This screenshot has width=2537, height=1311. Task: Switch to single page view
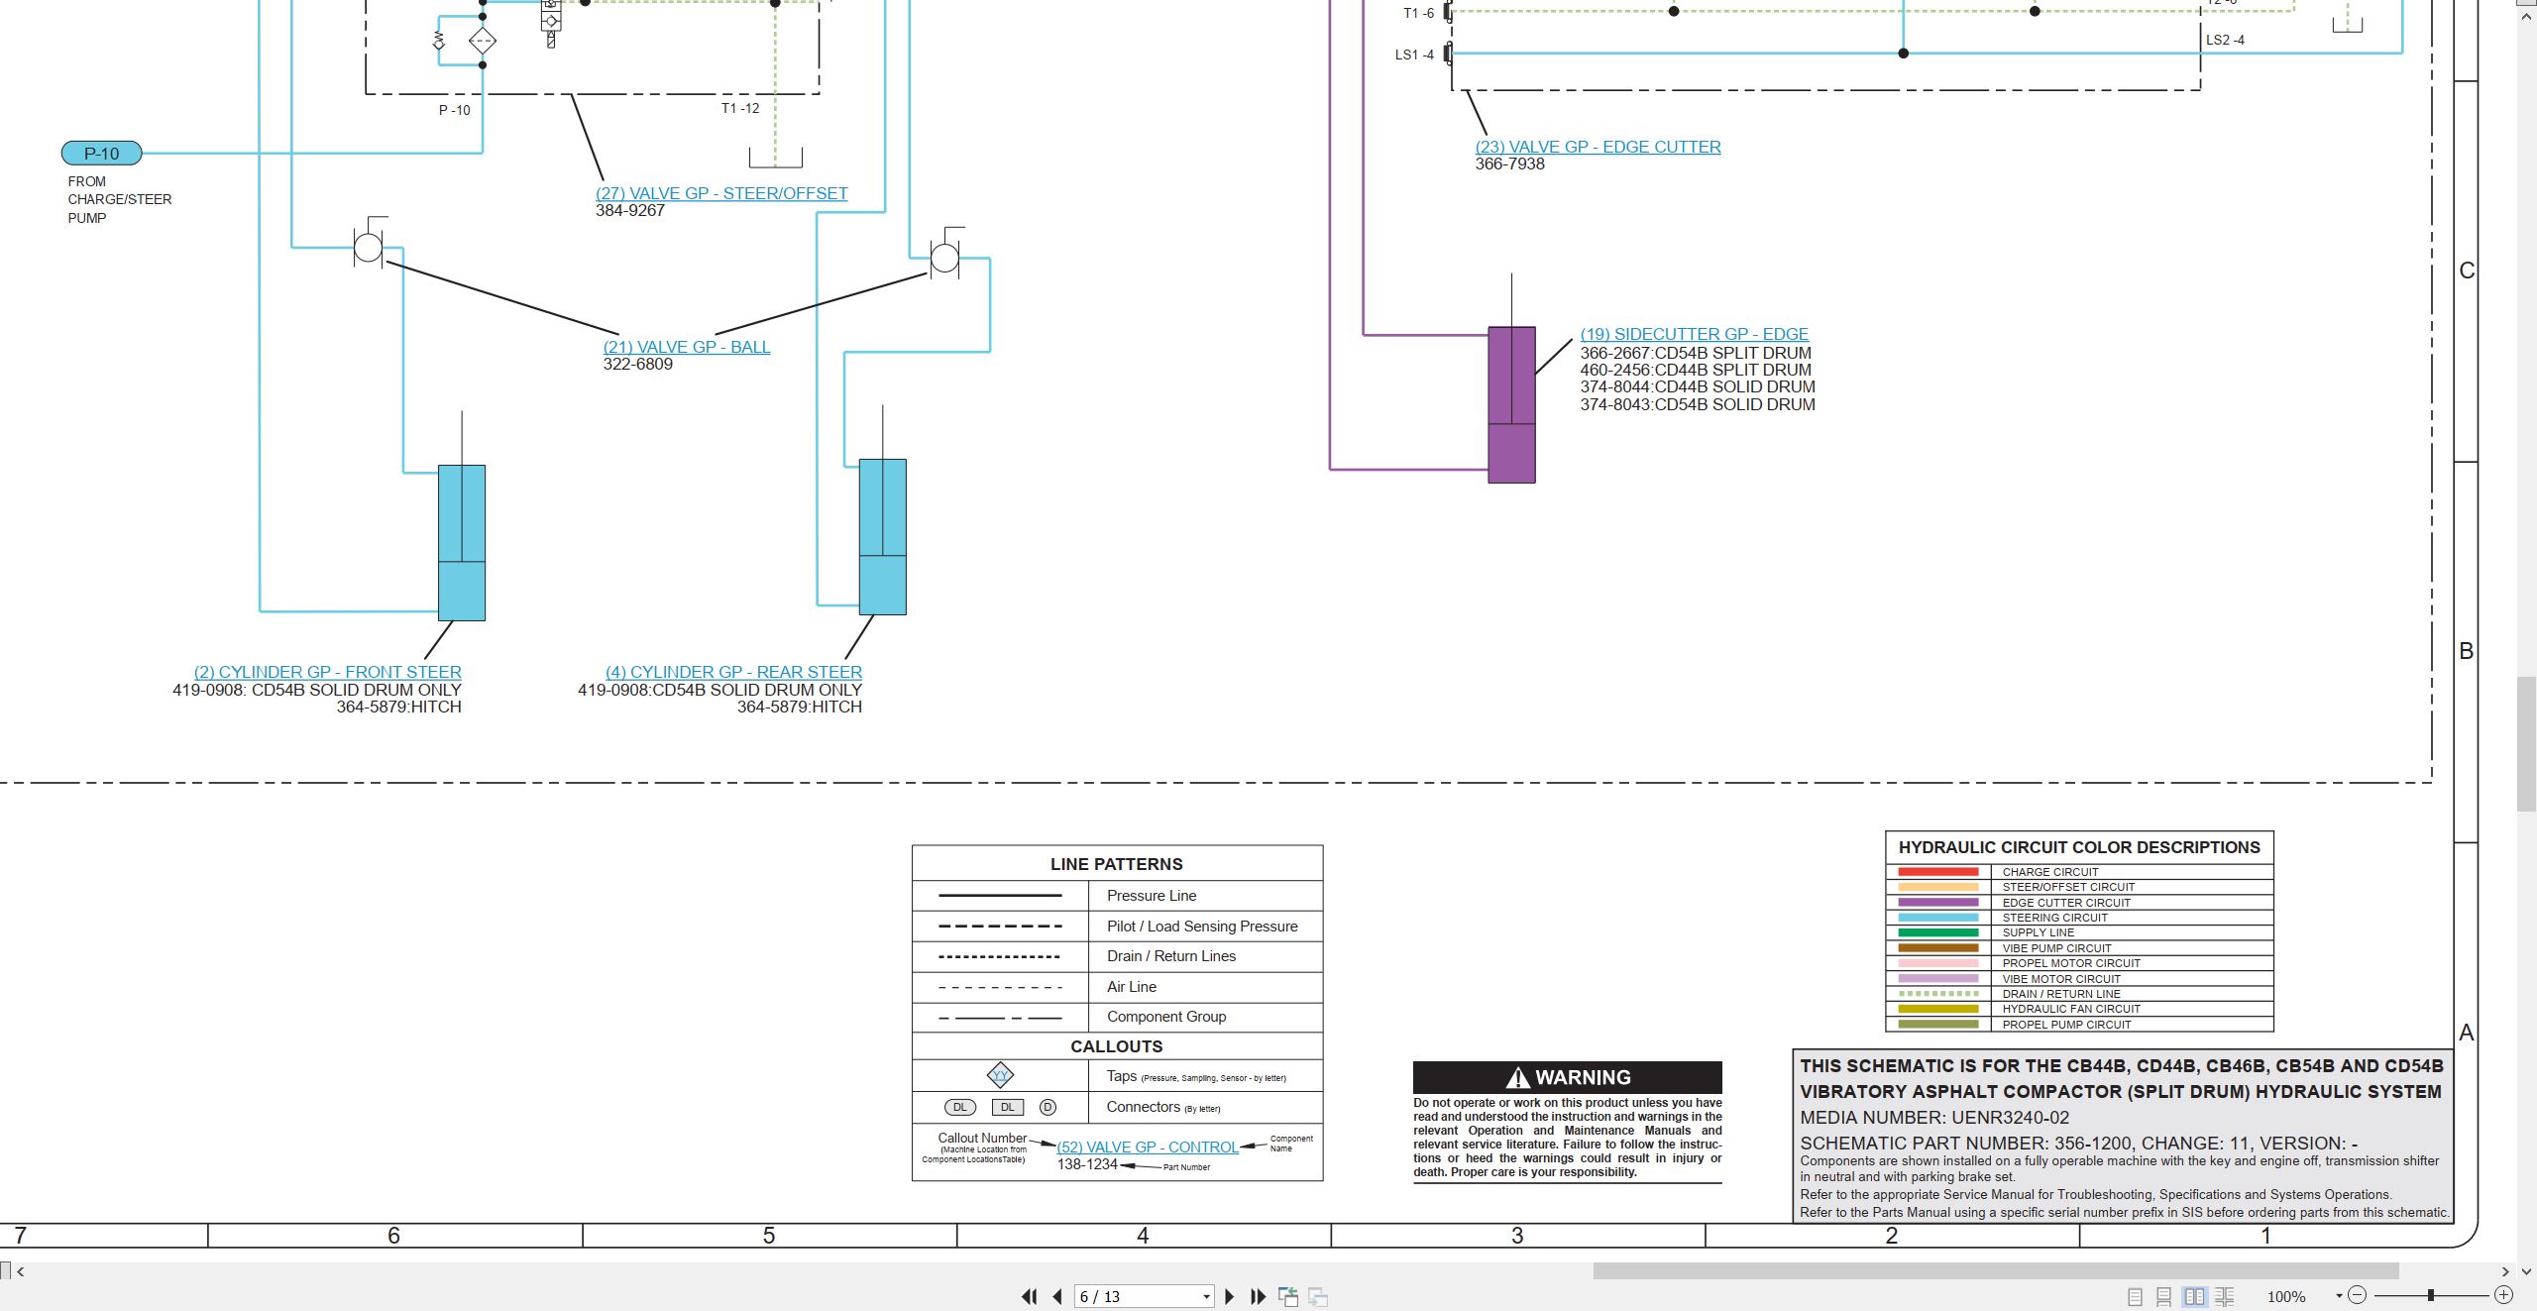(2135, 1296)
